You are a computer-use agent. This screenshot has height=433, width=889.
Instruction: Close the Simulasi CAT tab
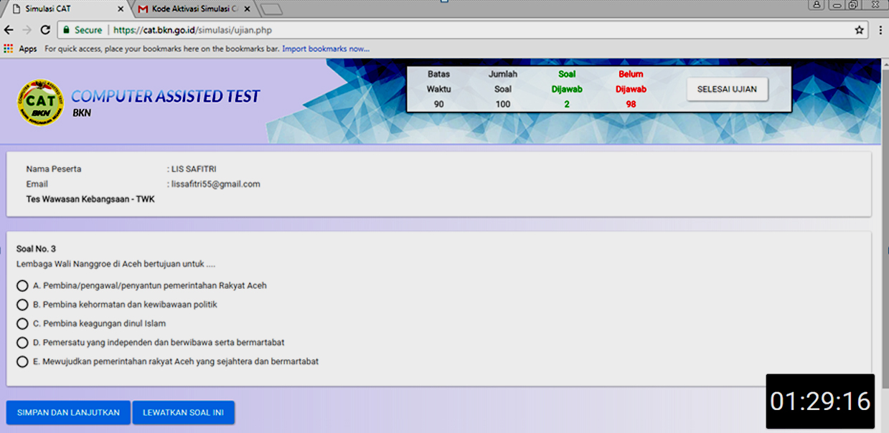coord(120,9)
